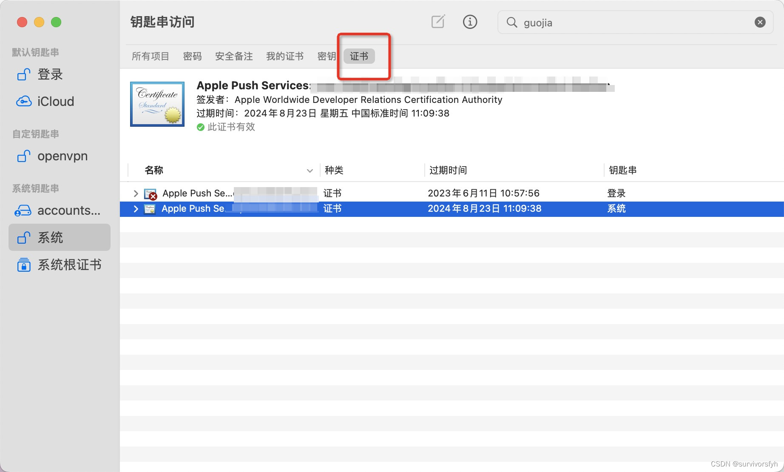Click the large certificate thumbnail image
The width and height of the screenshot is (784, 472).
(x=157, y=104)
